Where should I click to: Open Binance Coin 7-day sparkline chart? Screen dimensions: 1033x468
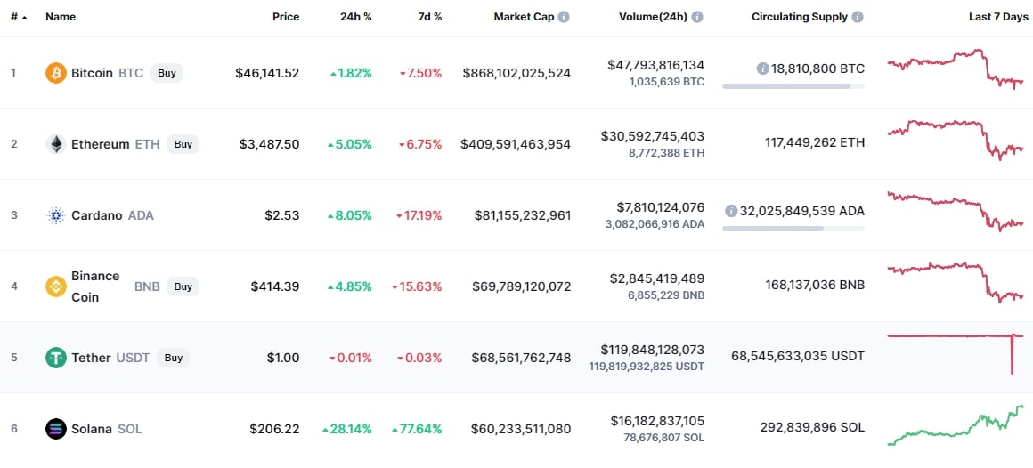pos(956,282)
